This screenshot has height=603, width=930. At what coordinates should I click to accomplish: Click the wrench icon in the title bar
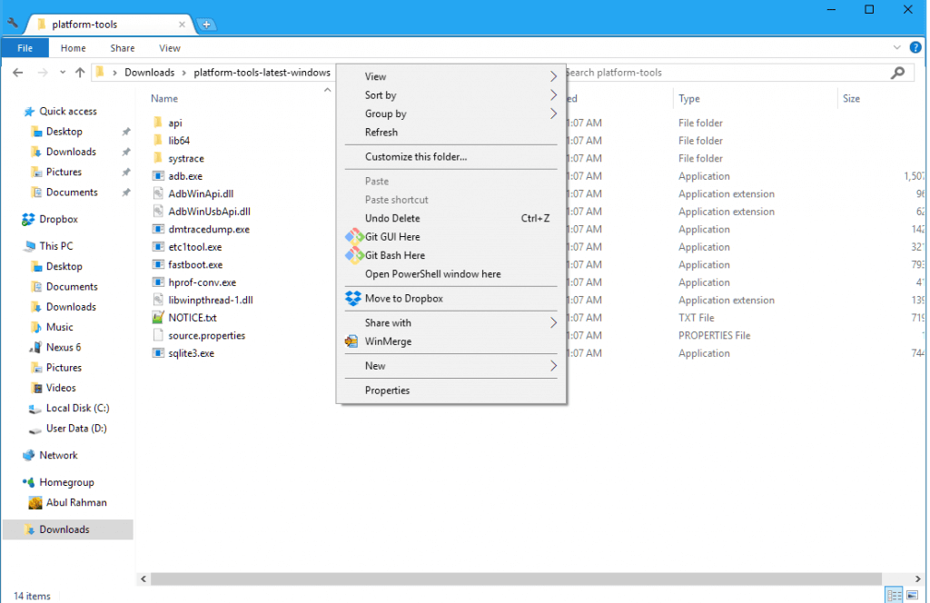point(13,24)
